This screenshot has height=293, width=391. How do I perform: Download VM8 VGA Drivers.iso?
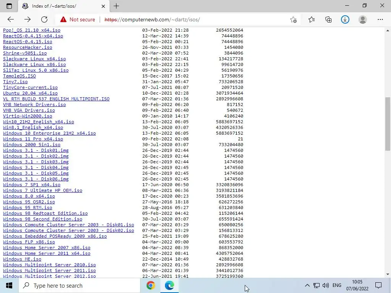tap(29, 110)
